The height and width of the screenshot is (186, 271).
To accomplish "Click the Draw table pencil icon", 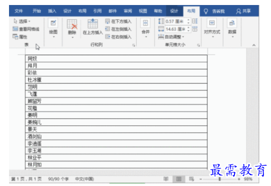I will [53, 23].
